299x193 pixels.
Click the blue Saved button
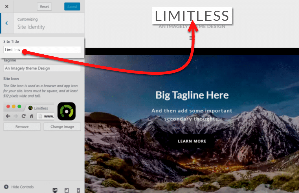coord(72,7)
